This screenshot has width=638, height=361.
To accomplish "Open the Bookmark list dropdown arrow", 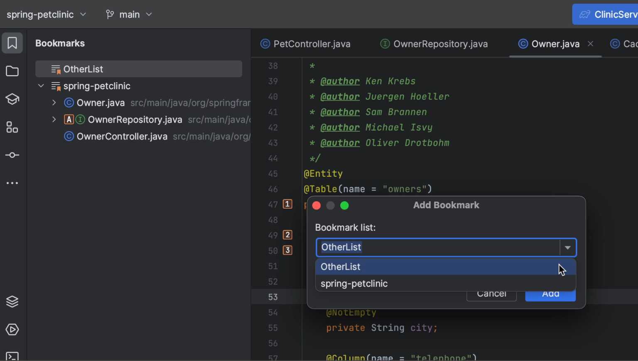I will click(568, 247).
